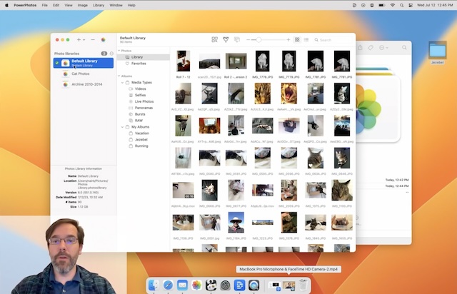Open the dropdown arrow beside the plus button
This screenshot has height=294, width=457.
pyautogui.click(x=84, y=40)
